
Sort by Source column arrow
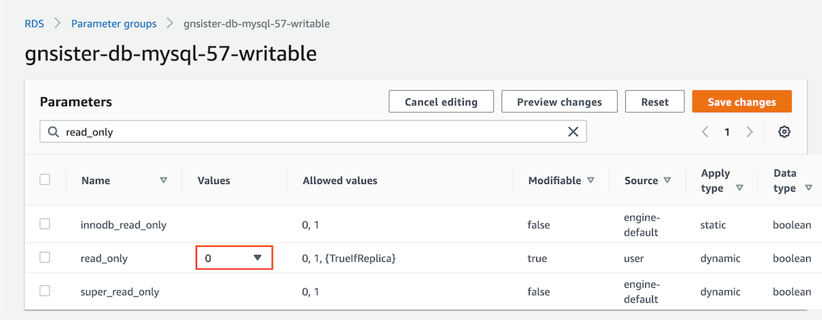point(667,181)
